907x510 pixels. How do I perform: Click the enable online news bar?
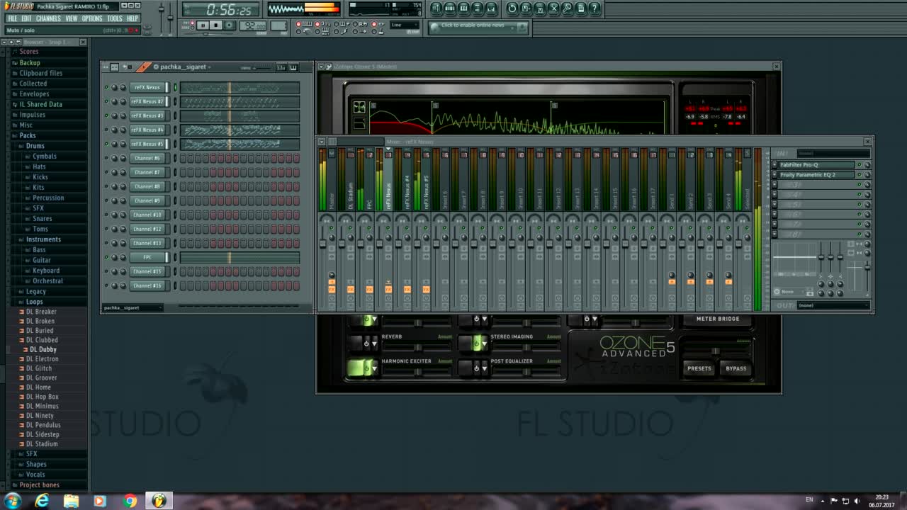click(479, 26)
